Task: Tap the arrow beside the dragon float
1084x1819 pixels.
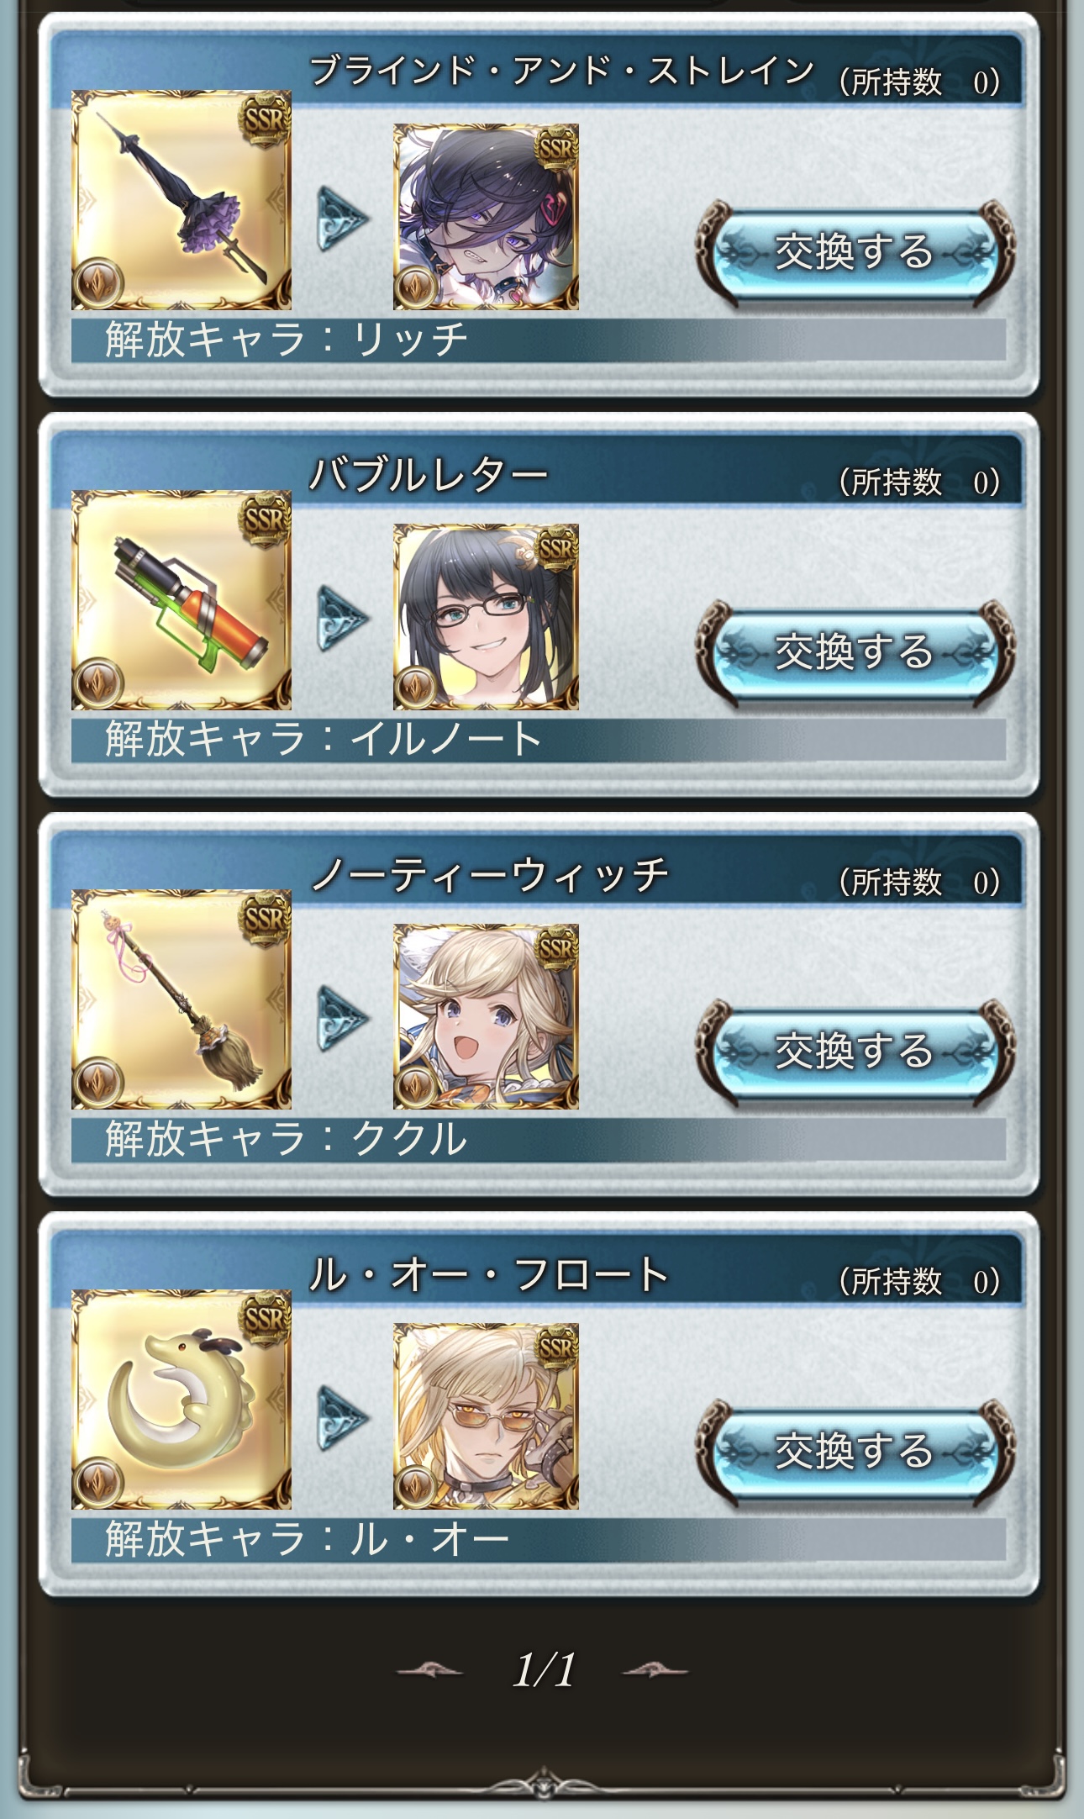Action: [343, 1418]
